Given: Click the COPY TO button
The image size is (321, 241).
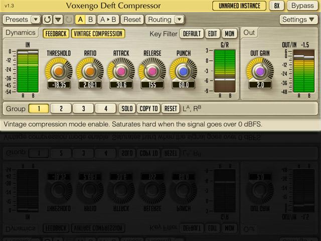Looking at the screenshot, I should [x=148, y=108].
